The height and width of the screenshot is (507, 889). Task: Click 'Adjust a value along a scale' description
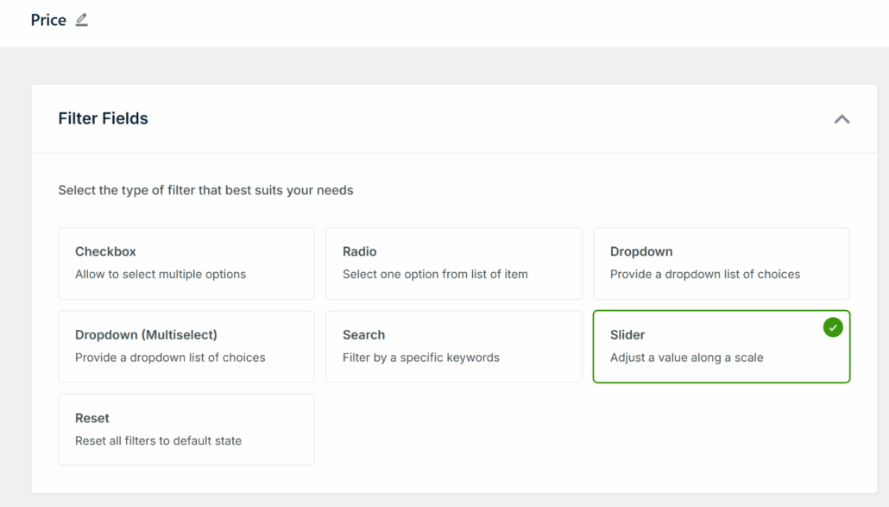684,358
